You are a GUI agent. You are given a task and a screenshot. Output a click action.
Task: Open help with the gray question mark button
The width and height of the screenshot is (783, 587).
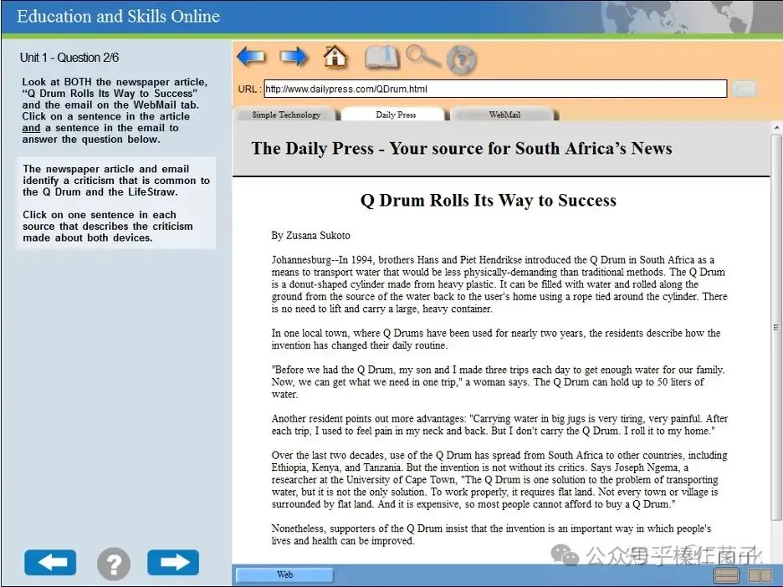tap(114, 564)
